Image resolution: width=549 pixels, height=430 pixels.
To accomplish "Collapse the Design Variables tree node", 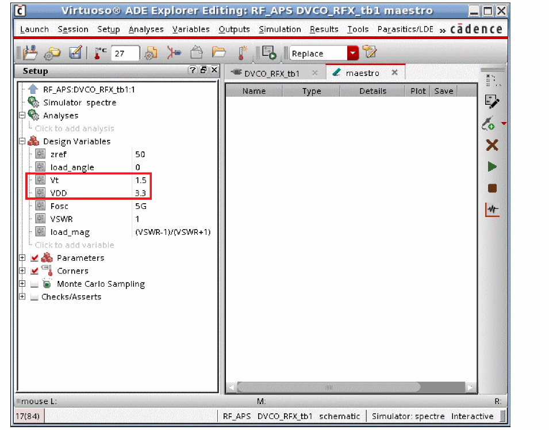I will click(x=22, y=141).
